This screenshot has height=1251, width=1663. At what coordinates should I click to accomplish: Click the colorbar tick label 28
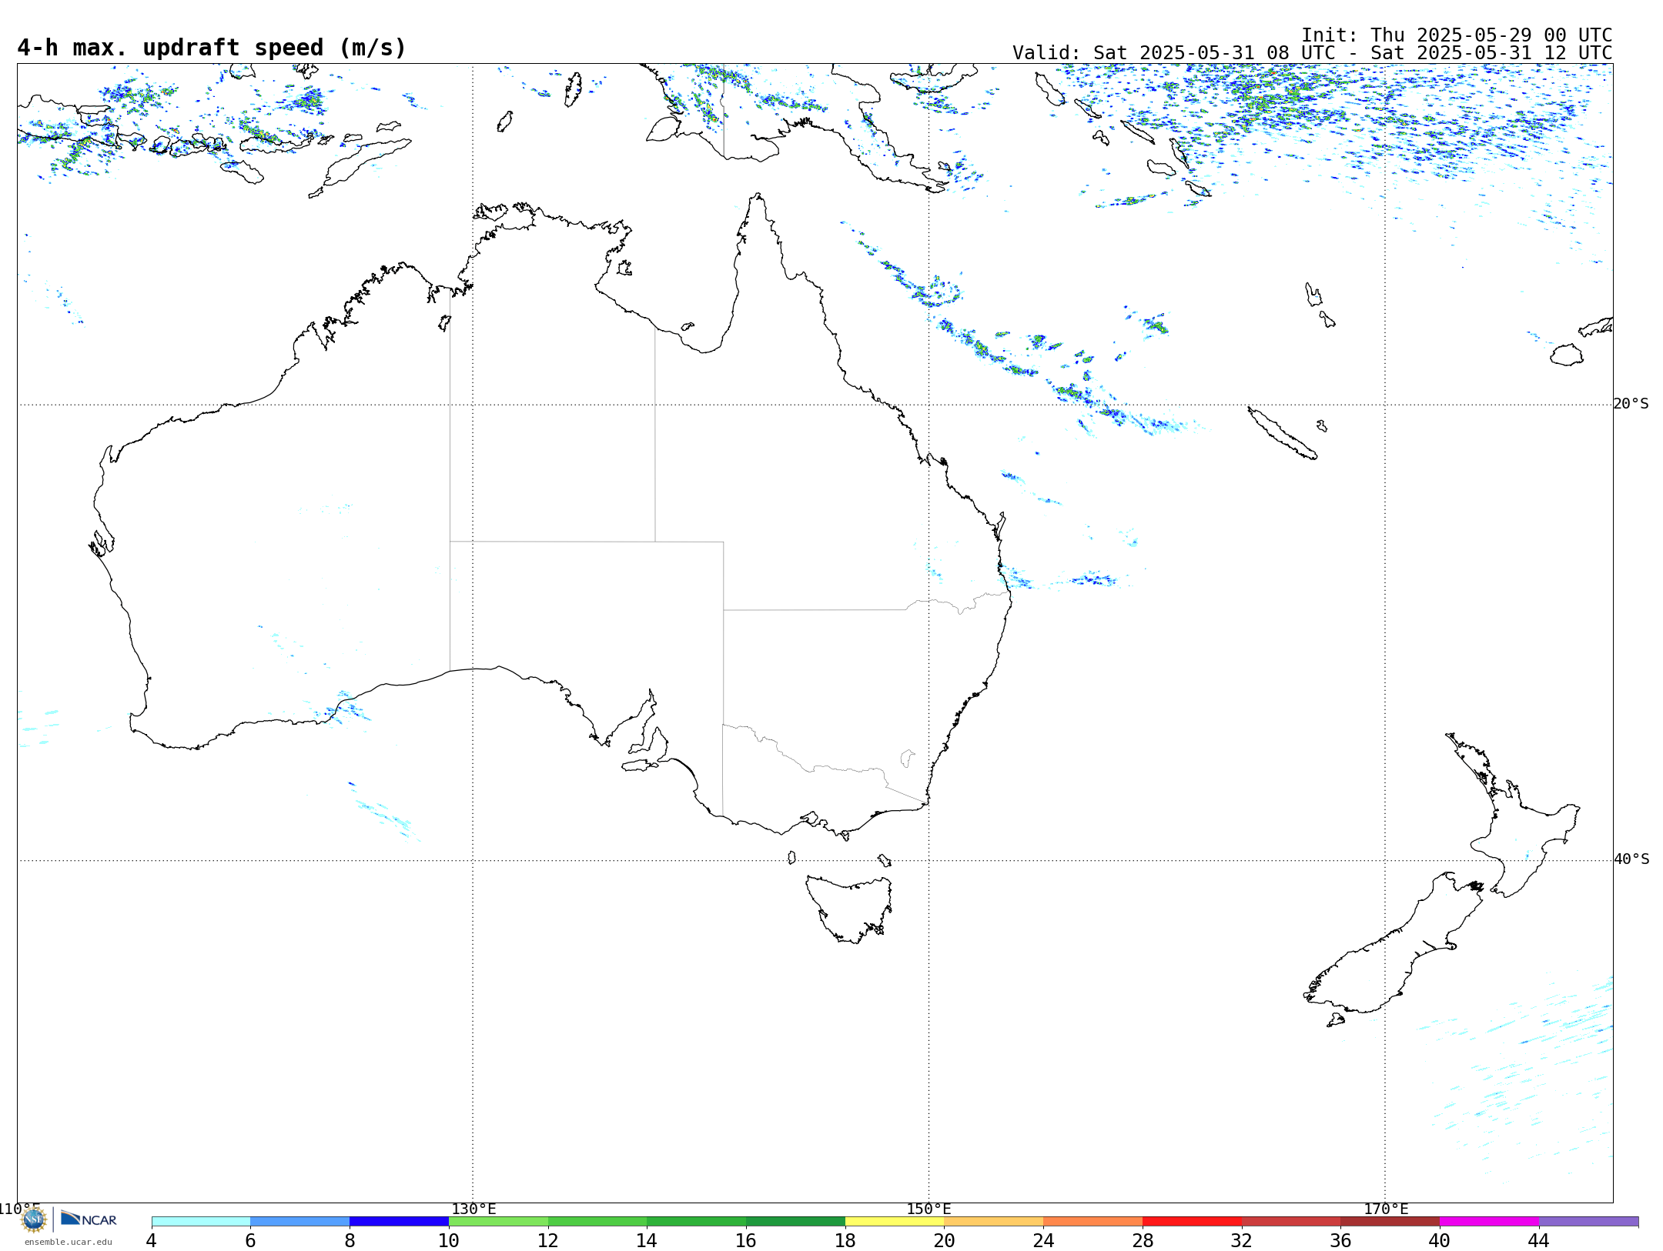1143,1240
